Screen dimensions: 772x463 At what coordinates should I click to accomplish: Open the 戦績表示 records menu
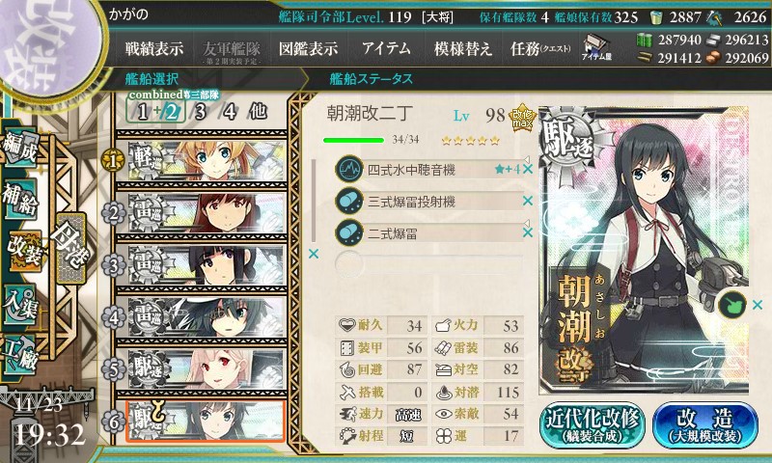[154, 48]
